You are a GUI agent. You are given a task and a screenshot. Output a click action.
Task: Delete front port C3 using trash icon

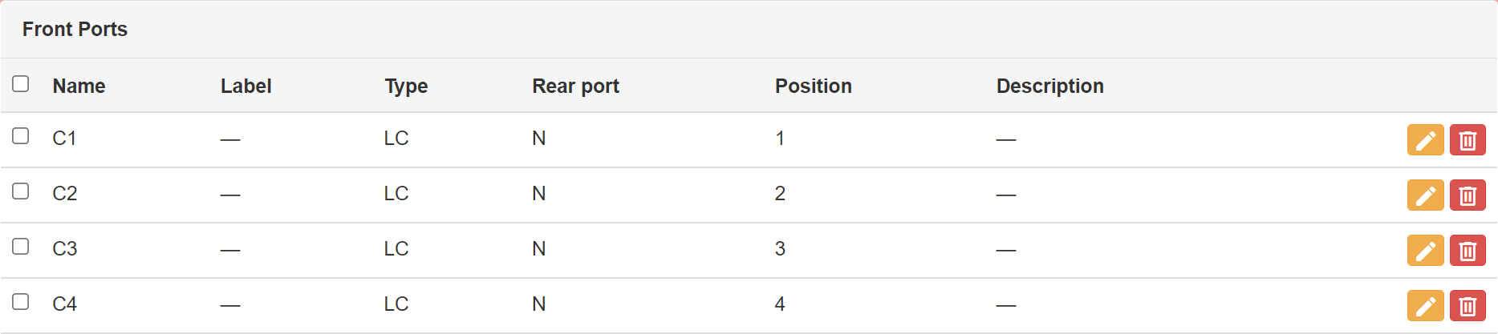click(1468, 251)
